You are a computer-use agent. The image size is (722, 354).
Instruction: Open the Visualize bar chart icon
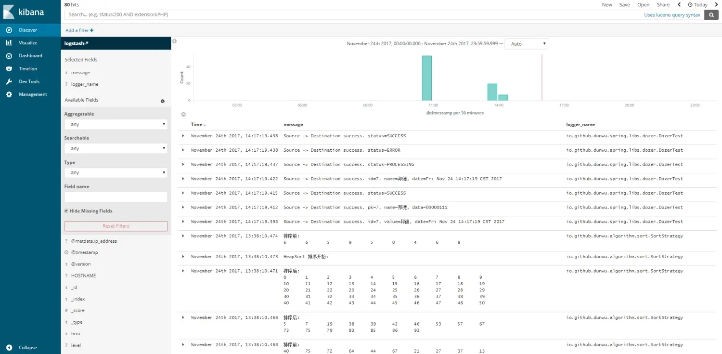click(x=9, y=43)
